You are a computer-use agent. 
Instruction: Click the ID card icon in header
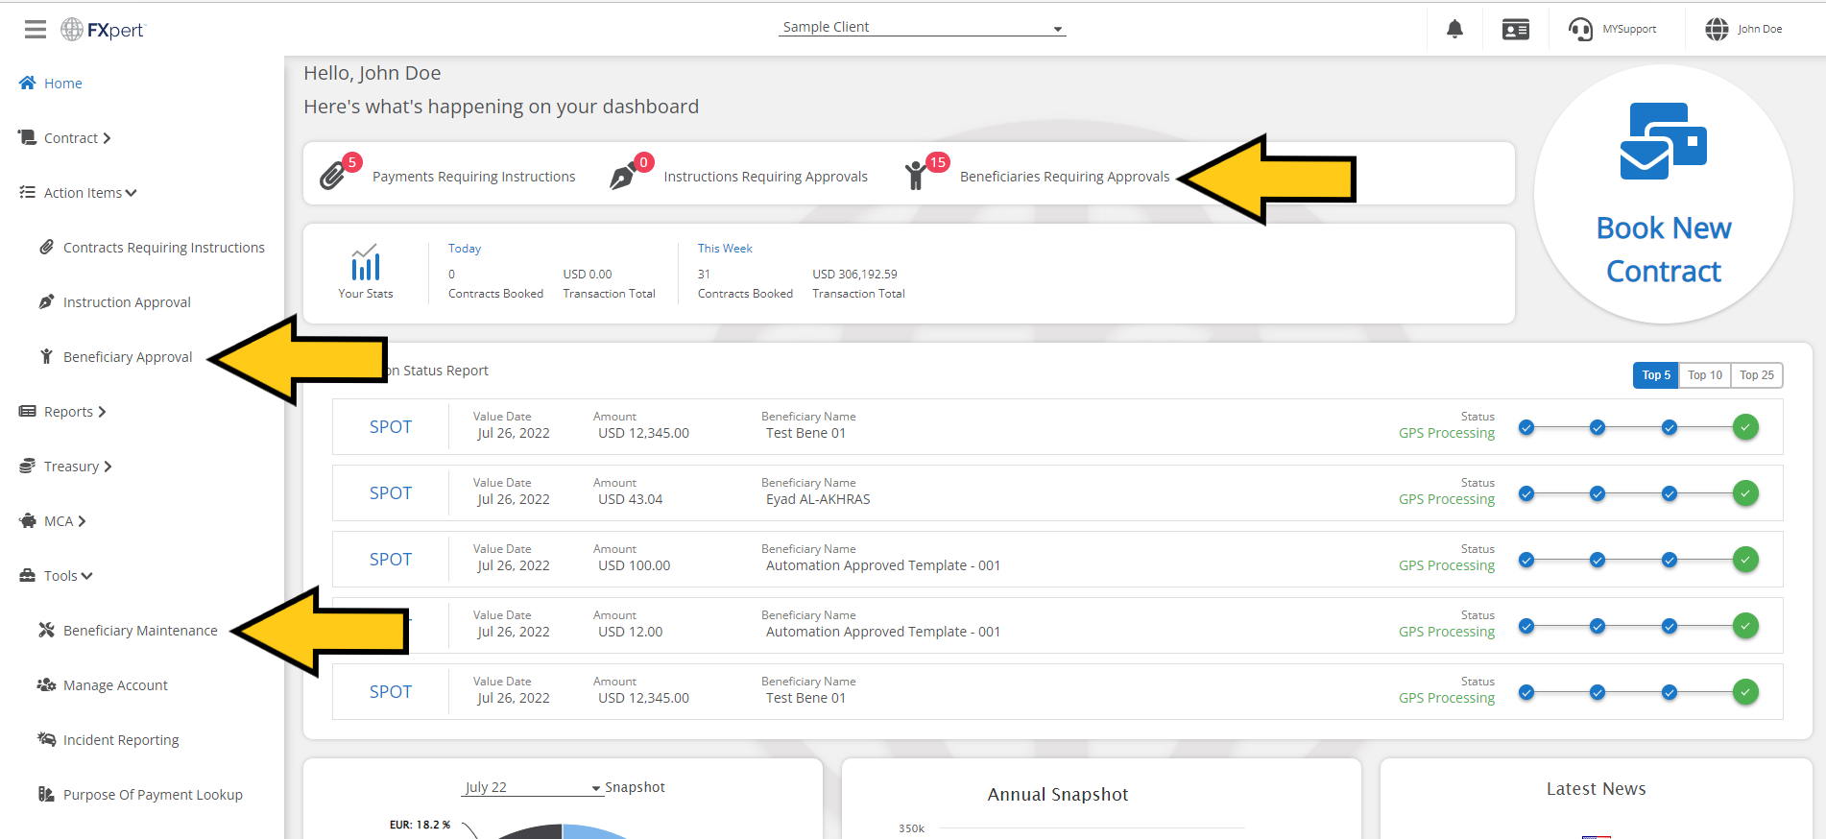[x=1516, y=30]
